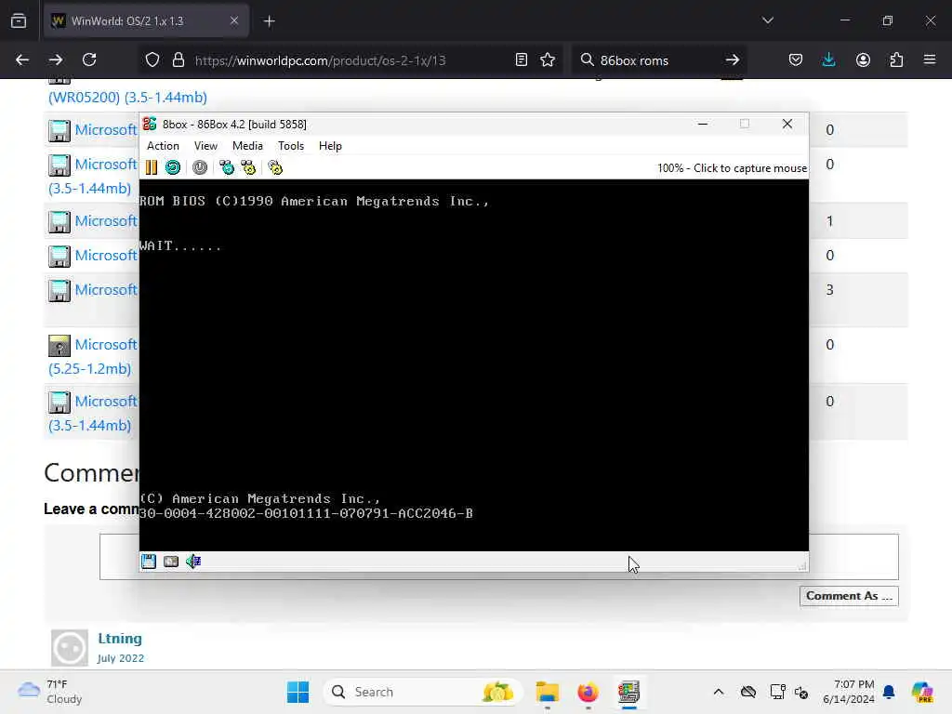Click sound speaker icon in 86Box status bar
This screenshot has width=952, height=714.
pyautogui.click(x=193, y=561)
